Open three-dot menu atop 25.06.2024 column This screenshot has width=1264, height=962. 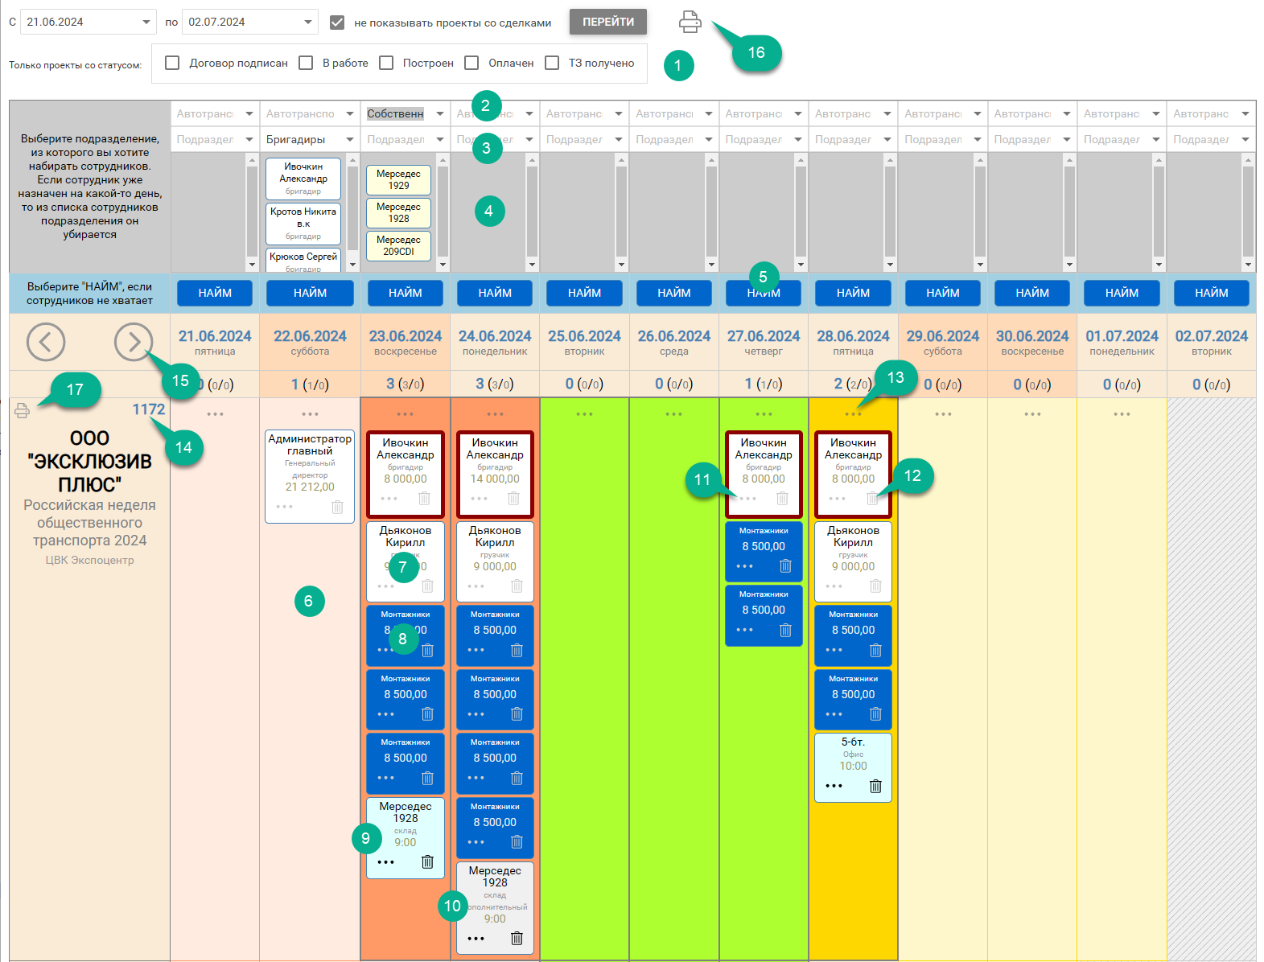point(584,414)
